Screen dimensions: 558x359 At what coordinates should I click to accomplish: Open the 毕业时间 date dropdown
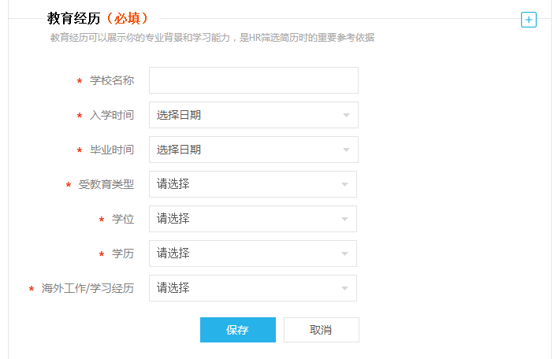click(x=254, y=150)
